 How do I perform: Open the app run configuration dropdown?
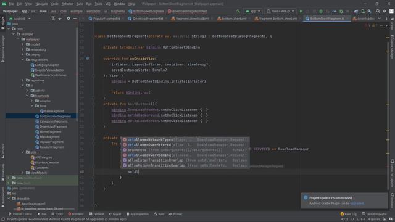coord(252,11)
